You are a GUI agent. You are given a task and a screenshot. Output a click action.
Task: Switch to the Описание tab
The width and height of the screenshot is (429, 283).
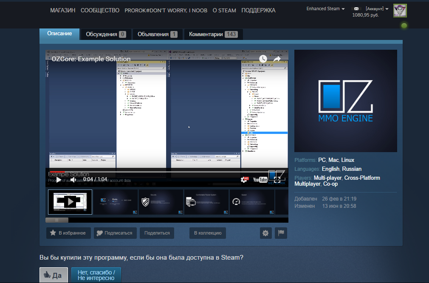click(59, 34)
